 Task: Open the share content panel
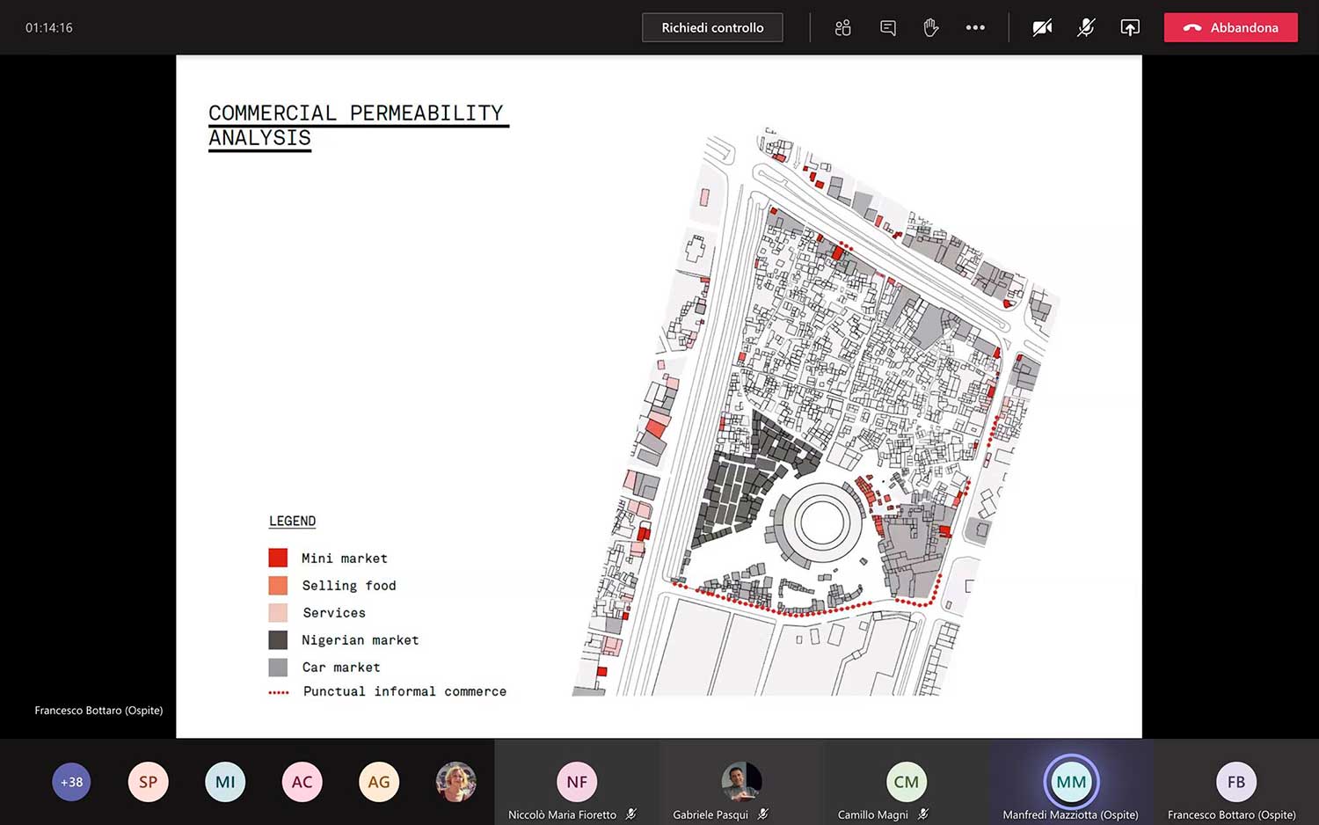click(1130, 27)
